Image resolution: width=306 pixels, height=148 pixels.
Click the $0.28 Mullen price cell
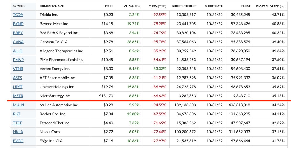tap(108, 105)
